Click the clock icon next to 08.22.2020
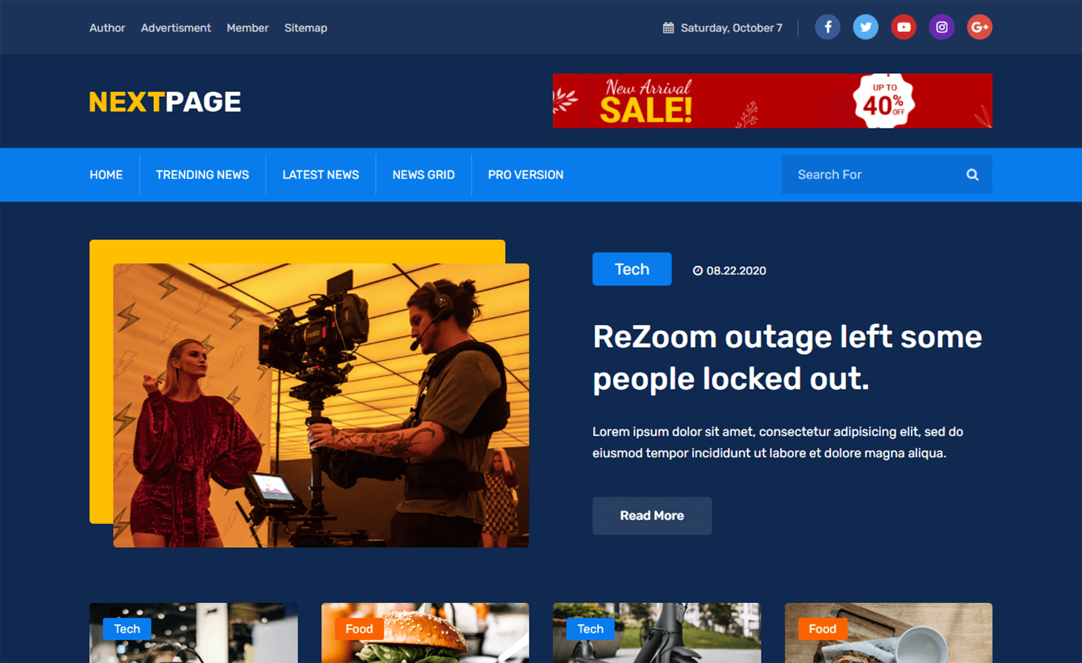The width and height of the screenshot is (1082, 663). 699,270
